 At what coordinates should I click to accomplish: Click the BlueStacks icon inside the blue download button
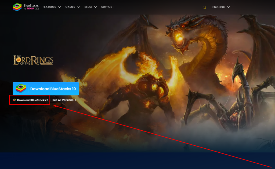click(21, 89)
